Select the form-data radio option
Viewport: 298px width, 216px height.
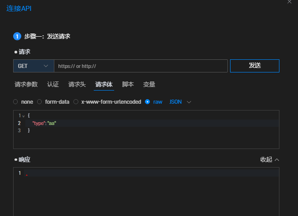click(39, 102)
